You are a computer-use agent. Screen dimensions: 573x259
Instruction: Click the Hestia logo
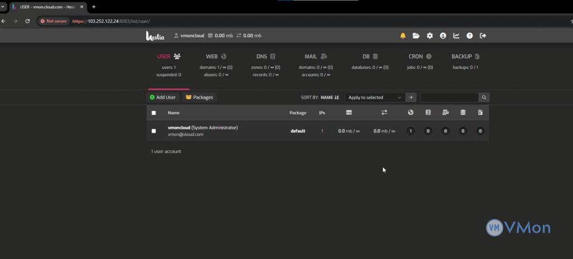(155, 36)
